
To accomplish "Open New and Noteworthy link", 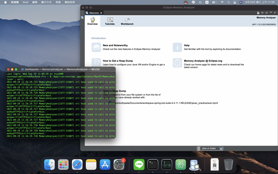I will (115, 45).
